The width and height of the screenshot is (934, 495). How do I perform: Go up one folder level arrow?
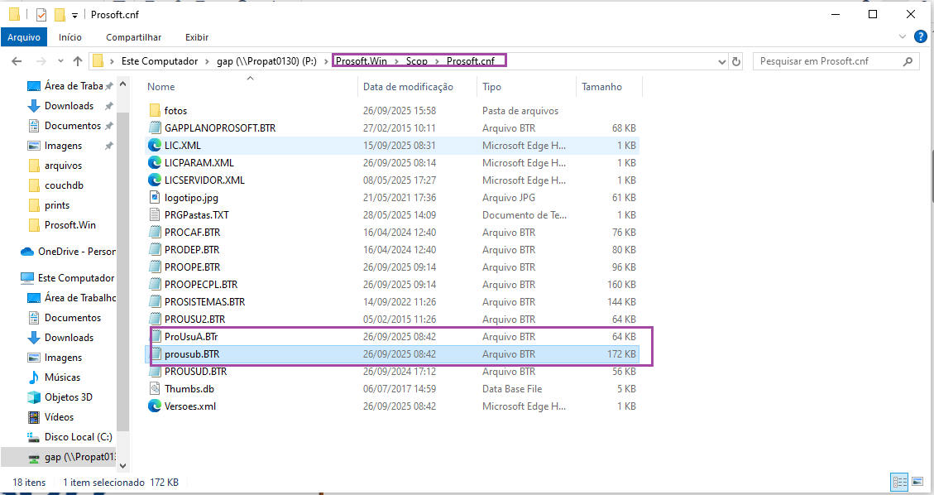tap(78, 60)
